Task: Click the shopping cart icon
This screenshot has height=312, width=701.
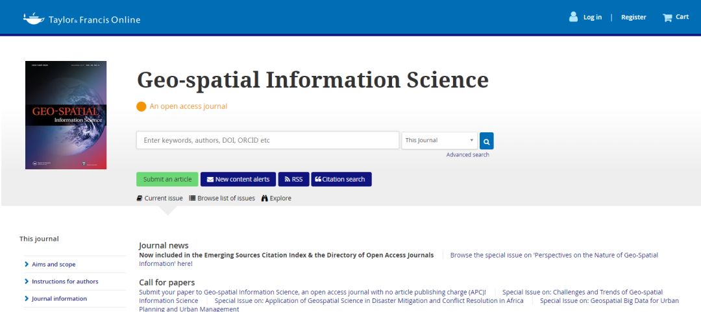Action: pos(667,18)
